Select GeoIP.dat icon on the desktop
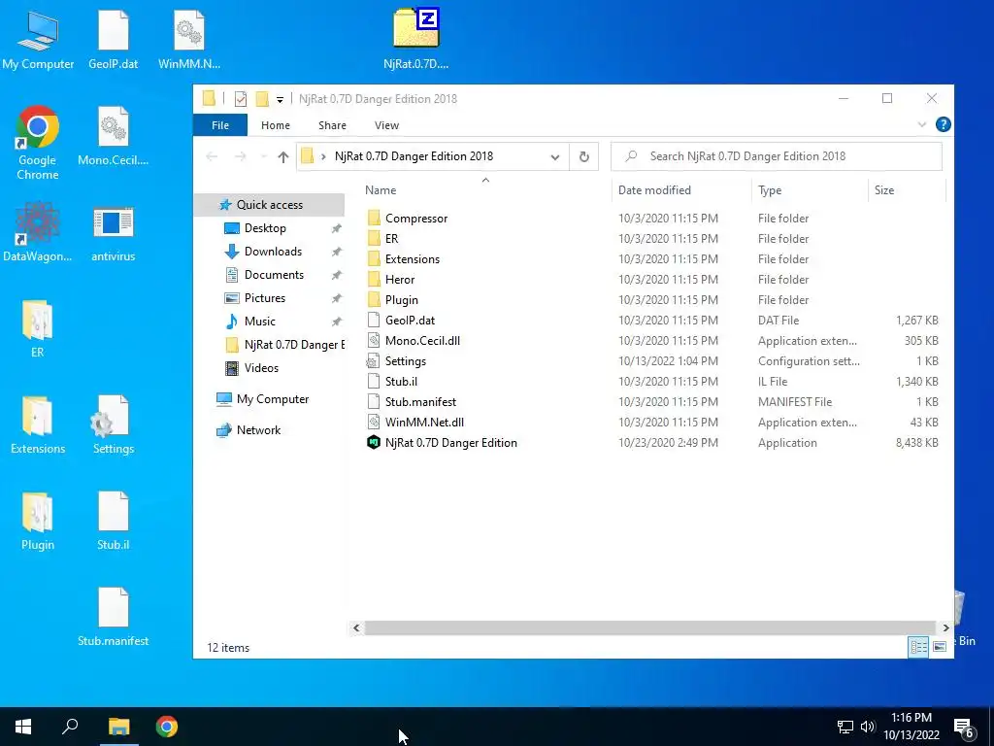The width and height of the screenshot is (994, 746). click(x=113, y=39)
